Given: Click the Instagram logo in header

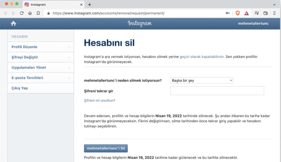Looking at the screenshot, I should 140,24.
